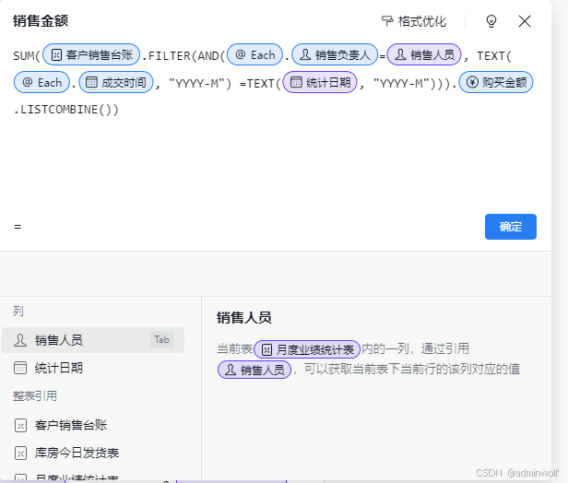The image size is (568, 483).
Task: Select the 销售负责人 field chip
Action: click(x=335, y=54)
